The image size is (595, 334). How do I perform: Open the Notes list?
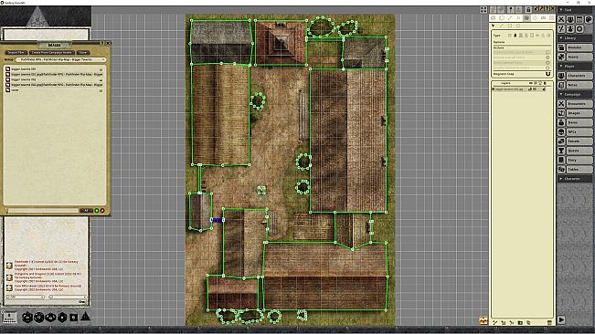[579, 85]
